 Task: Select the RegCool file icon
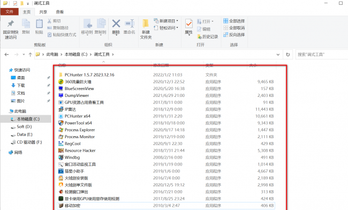61,144
